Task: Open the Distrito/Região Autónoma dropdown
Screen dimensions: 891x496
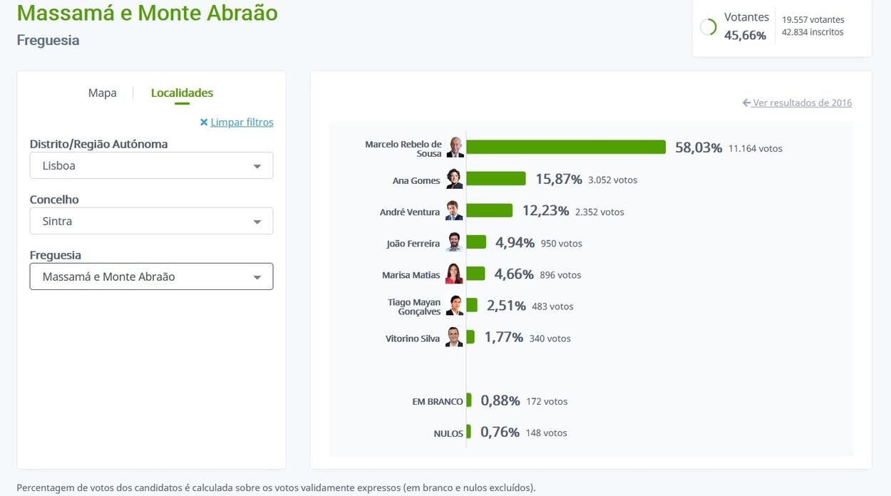Action: pos(151,165)
